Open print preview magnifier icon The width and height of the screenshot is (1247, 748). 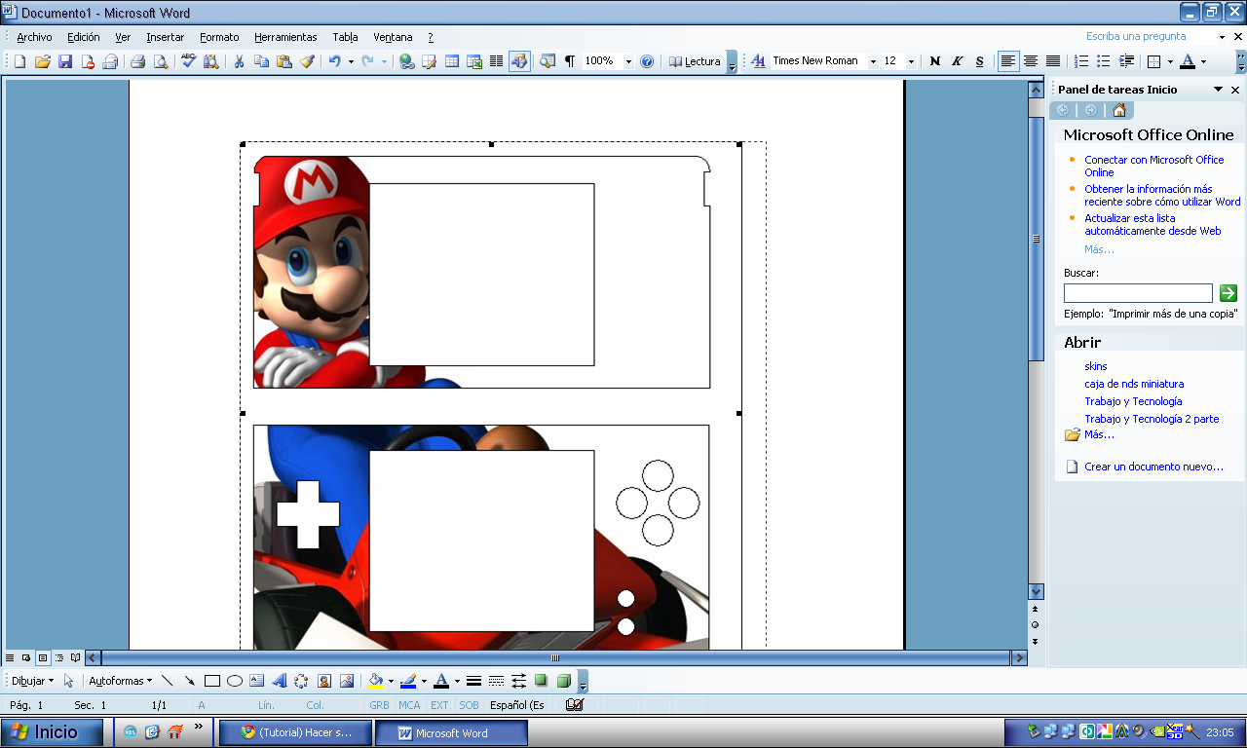(160, 61)
